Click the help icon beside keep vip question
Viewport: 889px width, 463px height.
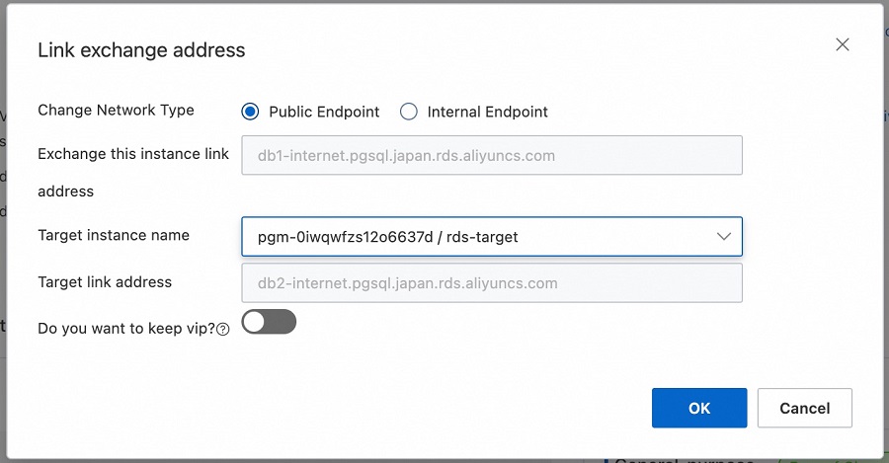coord(223,330)
